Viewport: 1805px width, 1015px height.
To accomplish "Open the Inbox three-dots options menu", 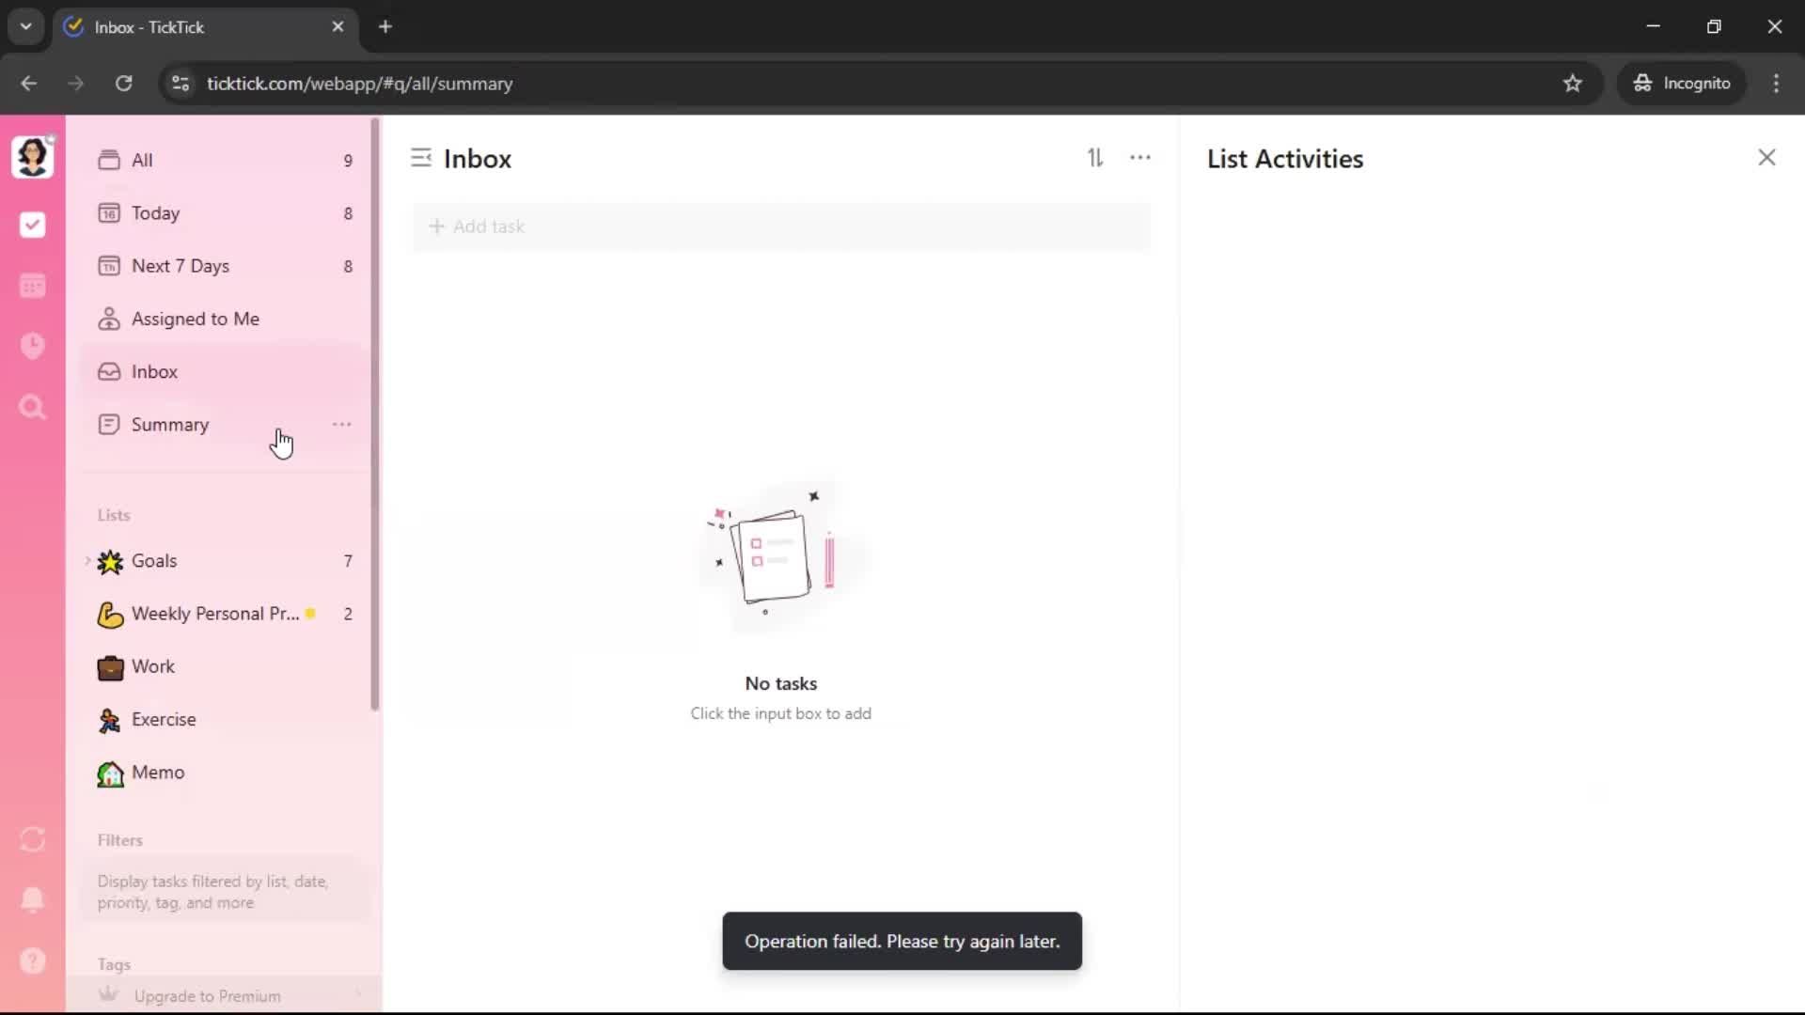I will [x=1140, y=158].
